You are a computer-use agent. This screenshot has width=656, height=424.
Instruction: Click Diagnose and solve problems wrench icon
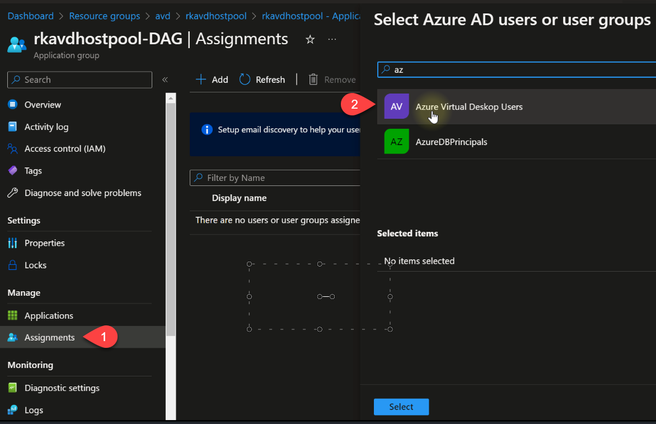[x=12, y=193]
